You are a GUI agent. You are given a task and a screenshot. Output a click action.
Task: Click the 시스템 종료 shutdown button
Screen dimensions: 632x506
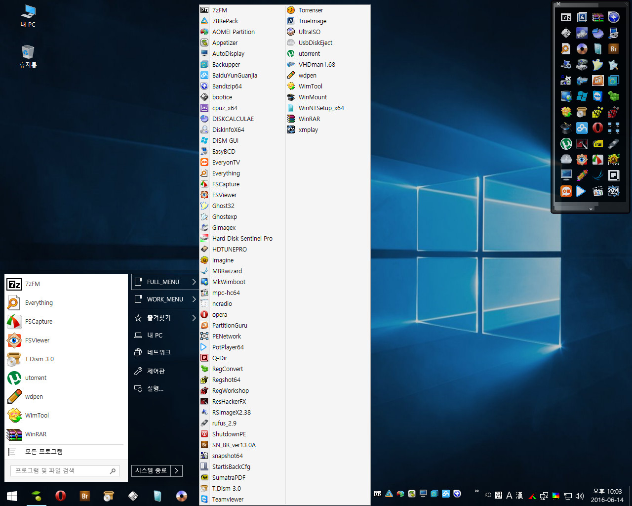pyautogui.click(x=151, y=471)
